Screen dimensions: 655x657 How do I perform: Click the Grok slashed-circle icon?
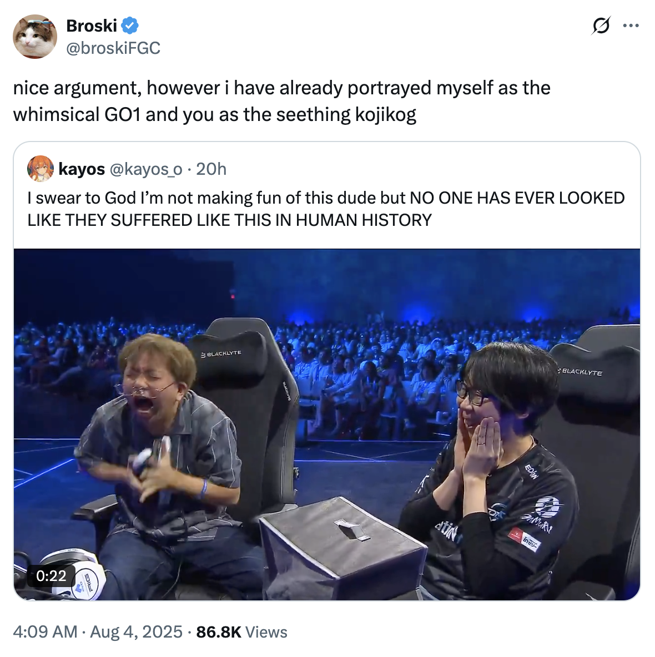(601, 26)
